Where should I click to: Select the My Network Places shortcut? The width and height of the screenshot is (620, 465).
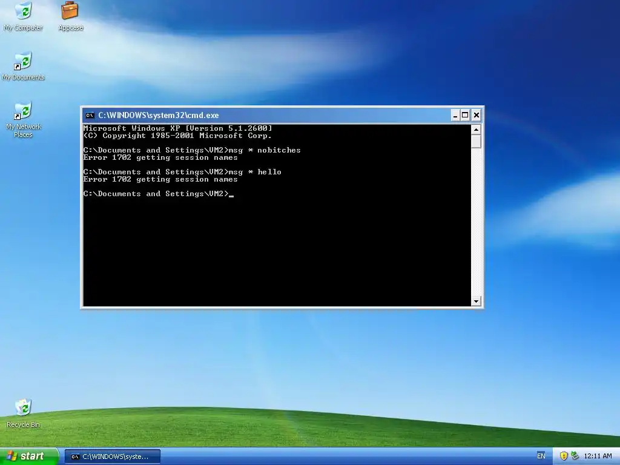[24, 120]
